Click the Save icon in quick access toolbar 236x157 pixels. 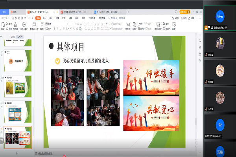[13, 18]
